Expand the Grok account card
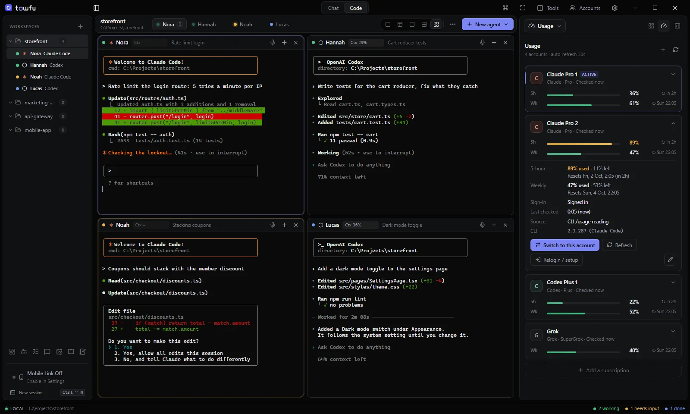690x414 pixels. [673, 331]
